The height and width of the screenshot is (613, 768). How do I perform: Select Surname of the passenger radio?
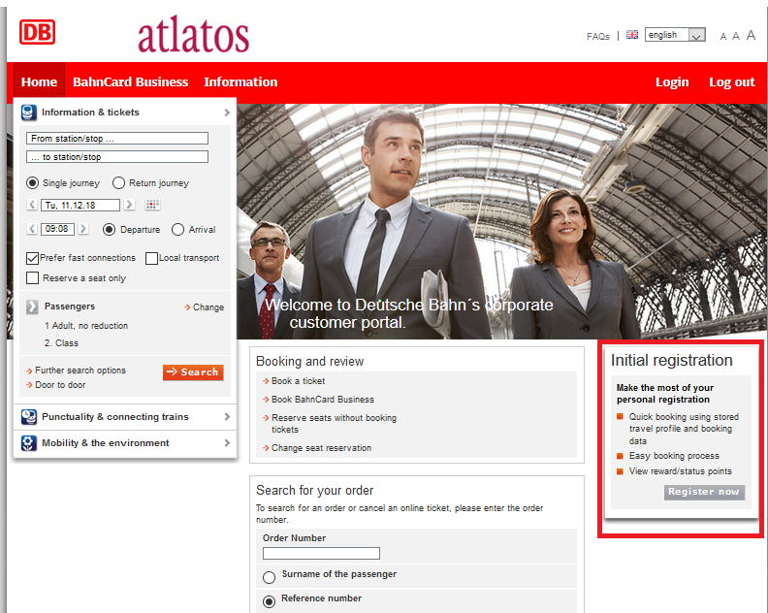coord(269,577)
